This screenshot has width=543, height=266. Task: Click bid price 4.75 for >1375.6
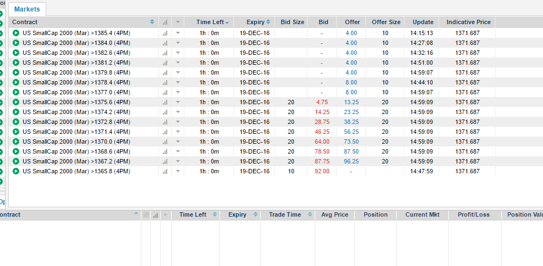[322, 102]
